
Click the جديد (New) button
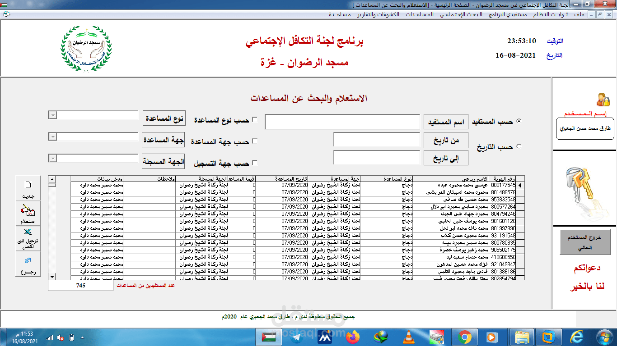coord(28,188)
